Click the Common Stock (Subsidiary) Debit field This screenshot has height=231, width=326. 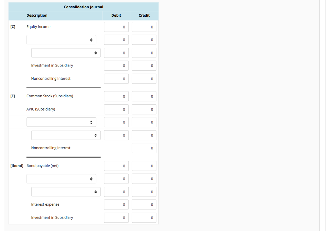point(116,96)
